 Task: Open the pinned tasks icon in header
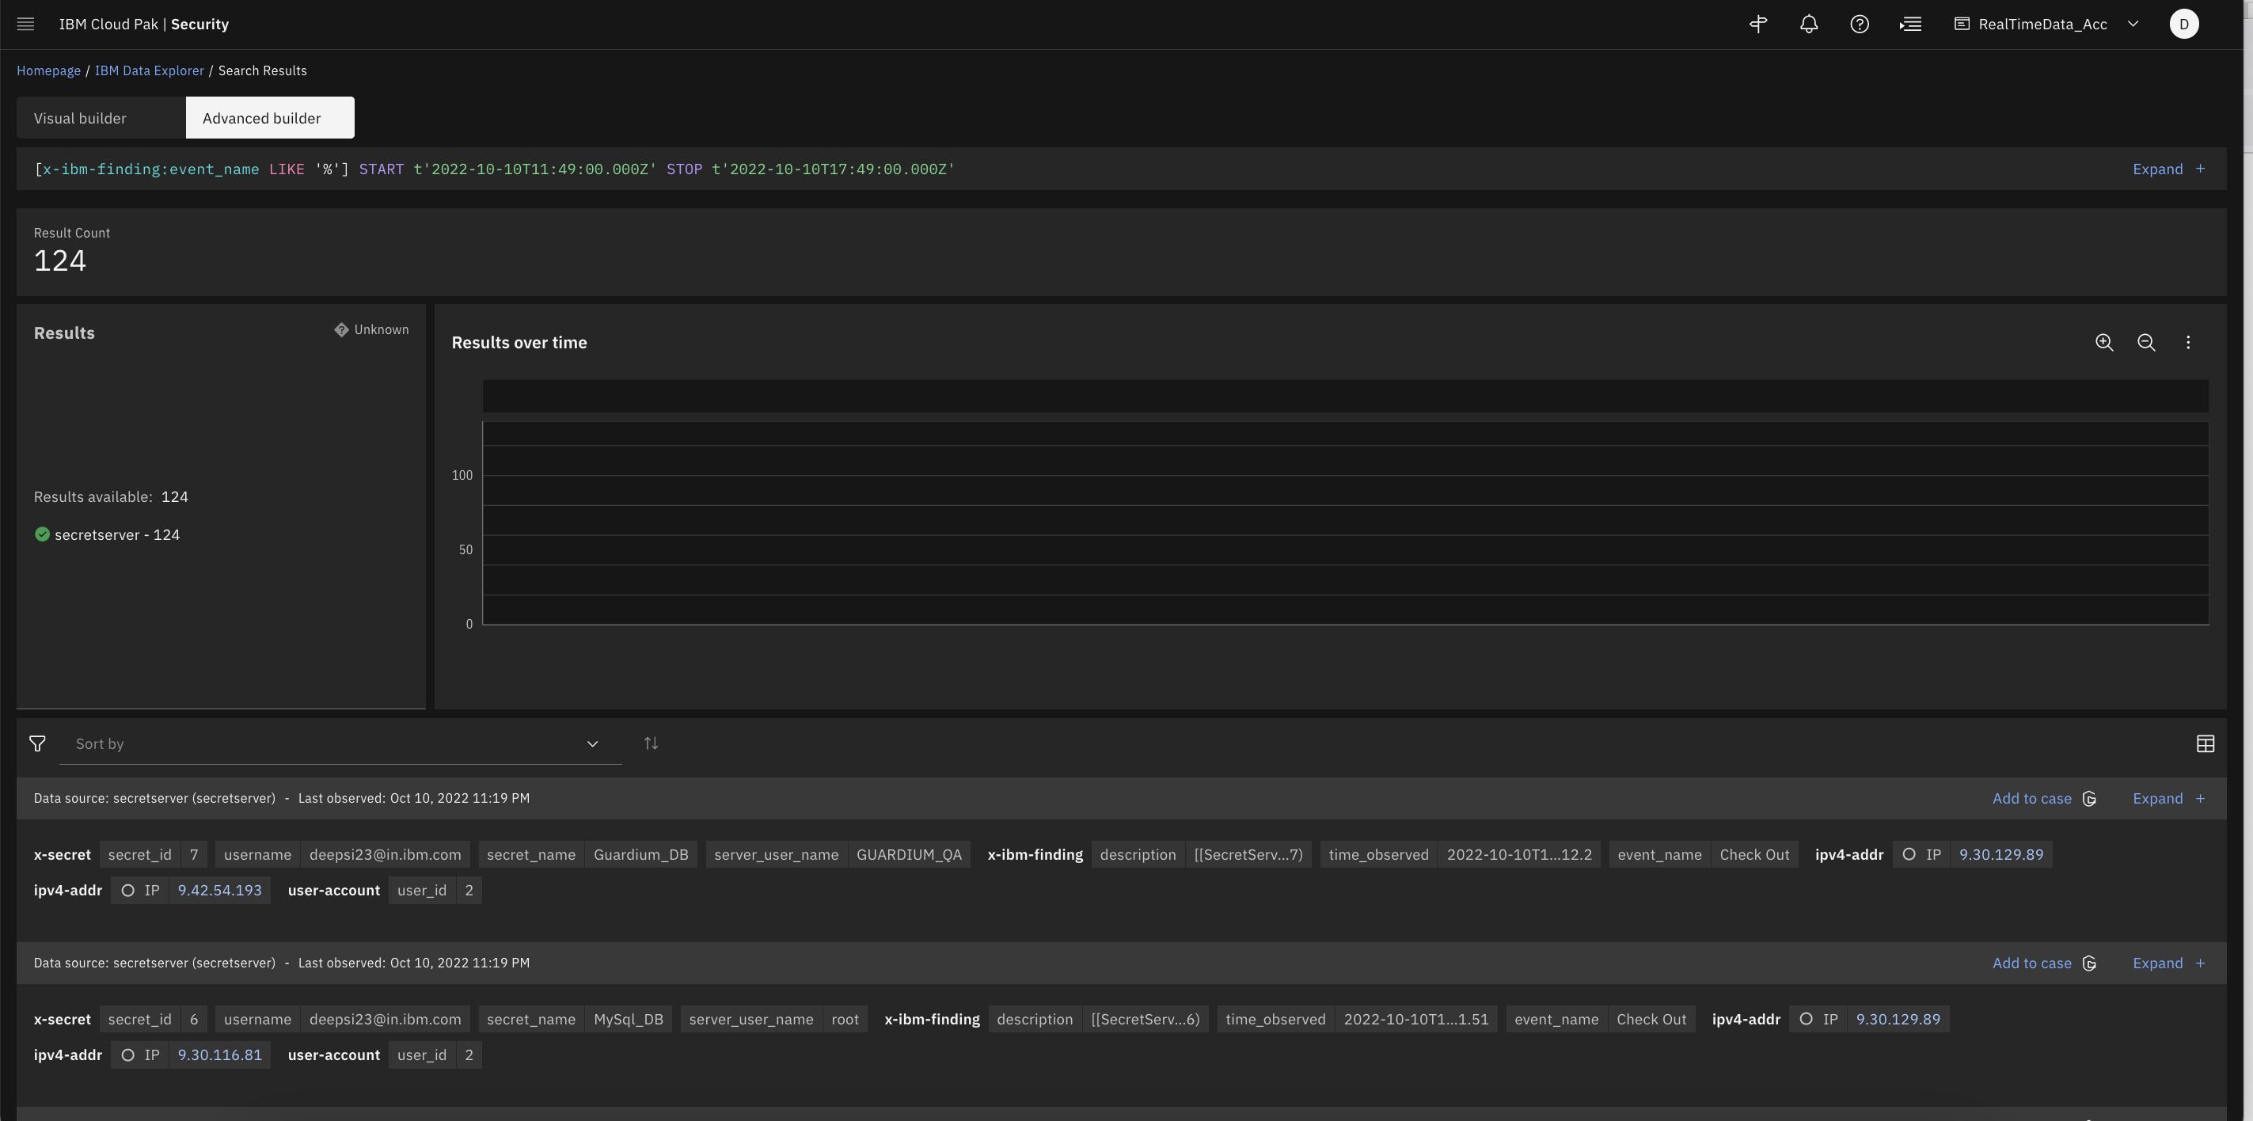tap(1758, 24)
